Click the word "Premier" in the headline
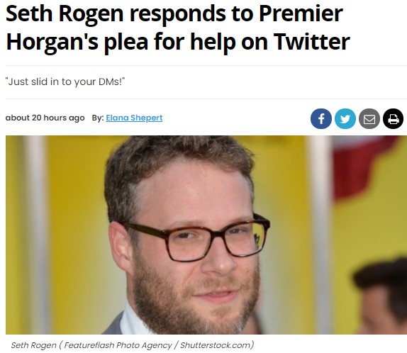The width and height of the screenshot is (407, 353). 301,13
